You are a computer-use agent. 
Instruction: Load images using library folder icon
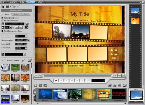(30, 61)
